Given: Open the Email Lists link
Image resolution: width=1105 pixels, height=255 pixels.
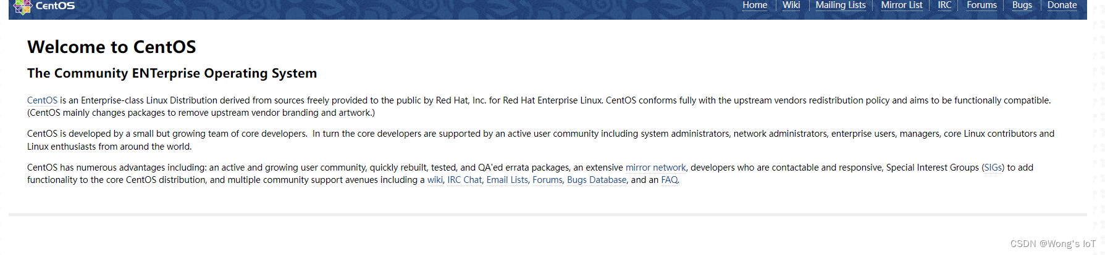Looking at the screenshot, I should point(507,180).
